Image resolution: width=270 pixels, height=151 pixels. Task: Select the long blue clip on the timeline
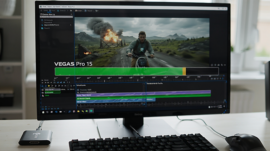111,101
